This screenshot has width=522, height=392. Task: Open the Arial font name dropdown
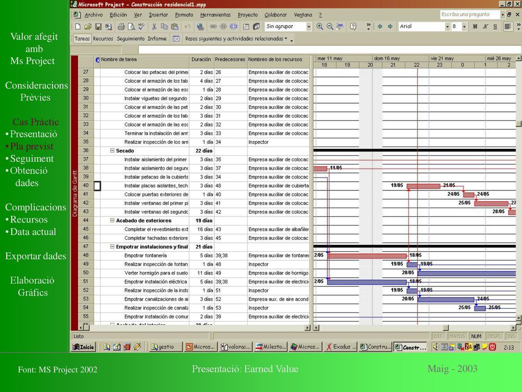pos(447,27)
